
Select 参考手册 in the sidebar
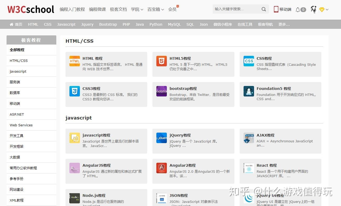click(x=31, y=179)
